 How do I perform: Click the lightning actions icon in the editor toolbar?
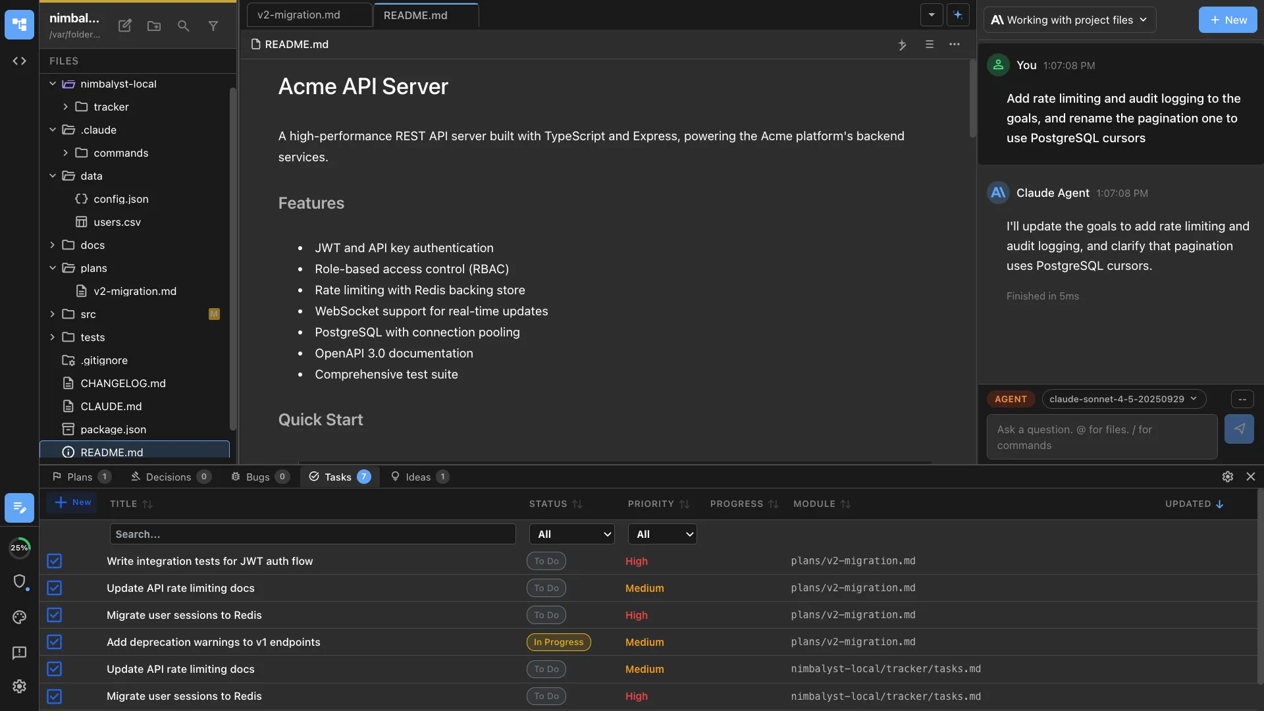pyautogui.click(x=902, y=45)
